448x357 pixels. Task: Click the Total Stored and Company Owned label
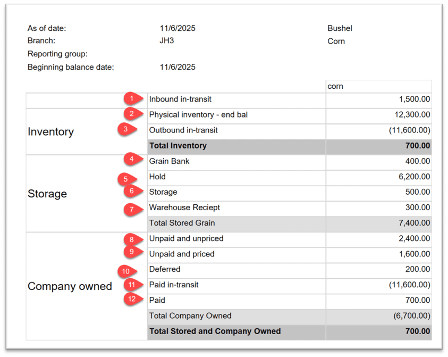215,331
